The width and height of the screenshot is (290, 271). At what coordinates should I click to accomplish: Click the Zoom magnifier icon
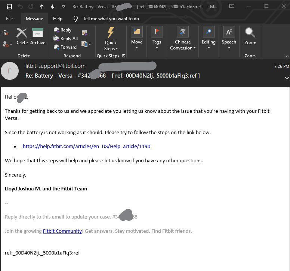coord(250,33)
